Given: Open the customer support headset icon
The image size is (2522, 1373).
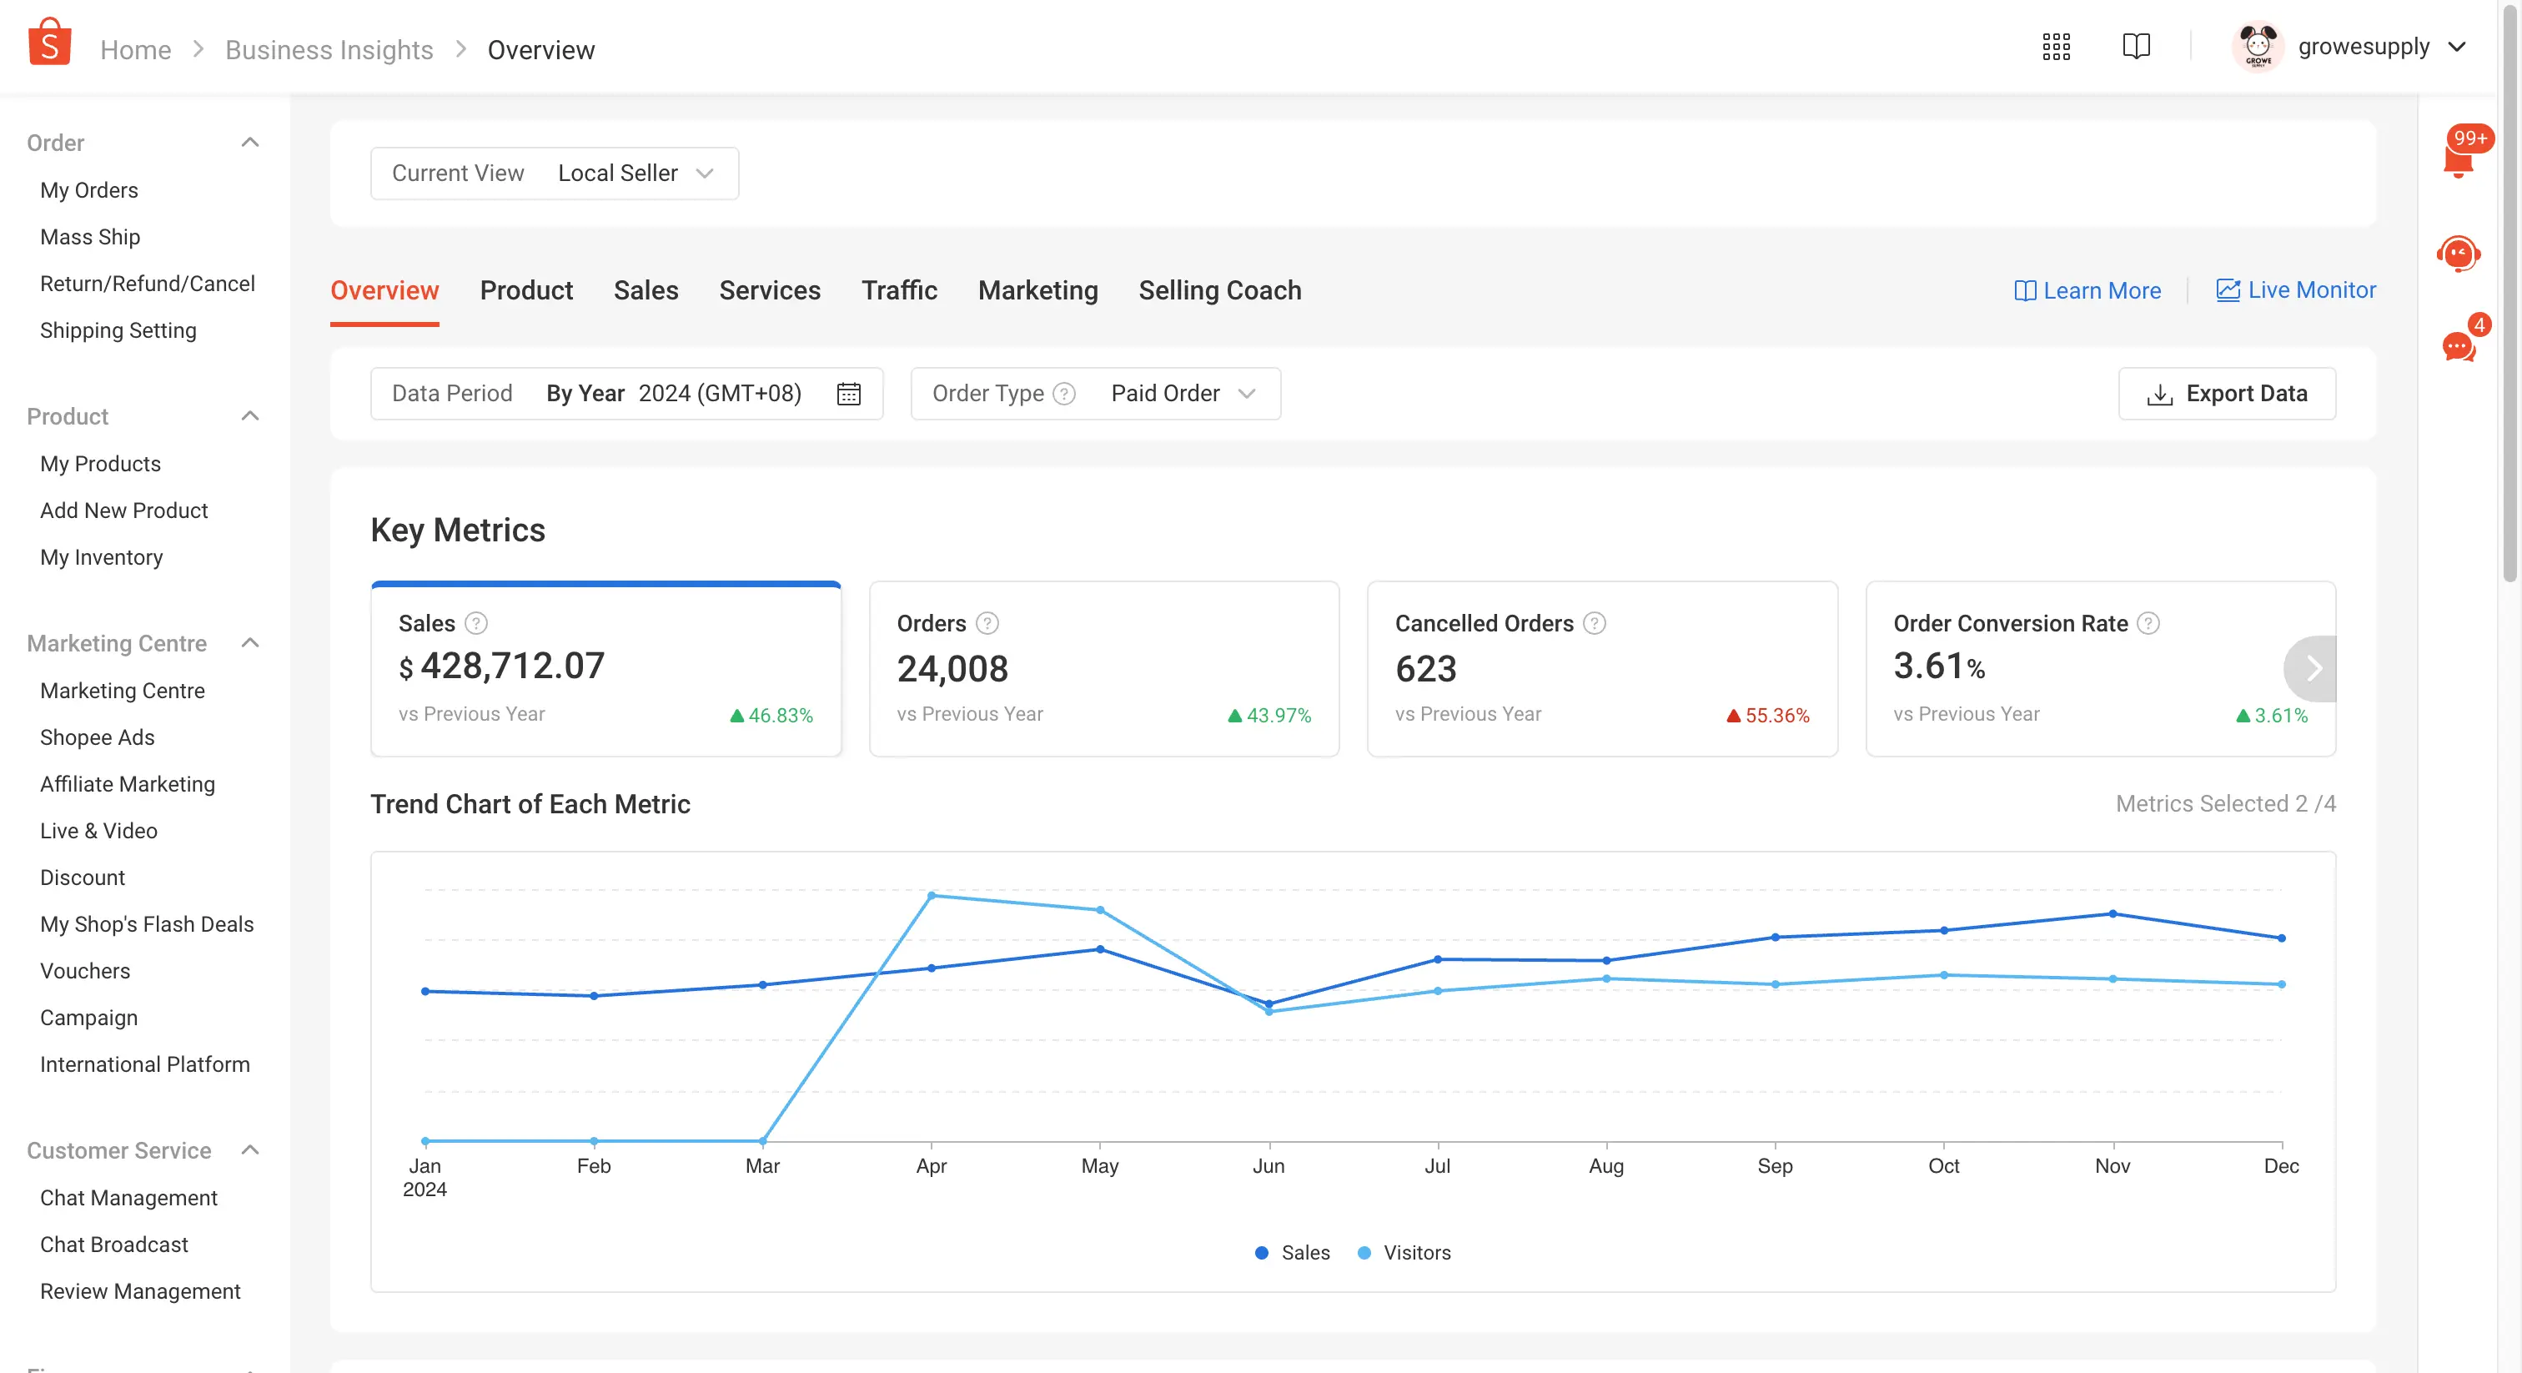Looking at the screenshot, I should pos(2459,254).
